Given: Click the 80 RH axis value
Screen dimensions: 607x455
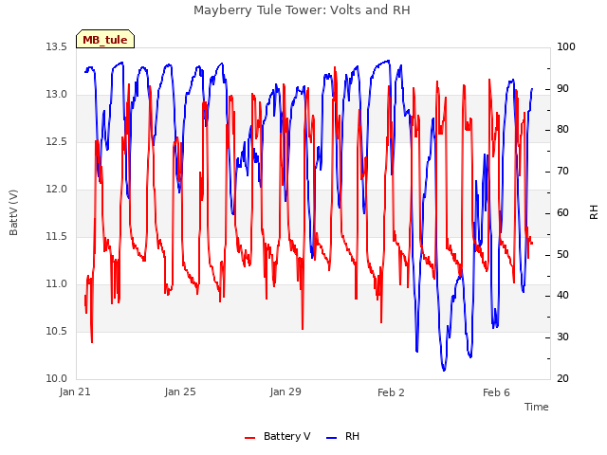Looking at the screenshot, I should click(x=562, y=130).
